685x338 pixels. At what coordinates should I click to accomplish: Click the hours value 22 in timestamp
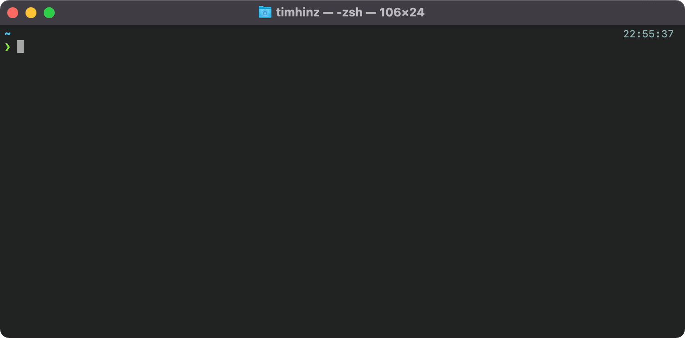(629, 34)
